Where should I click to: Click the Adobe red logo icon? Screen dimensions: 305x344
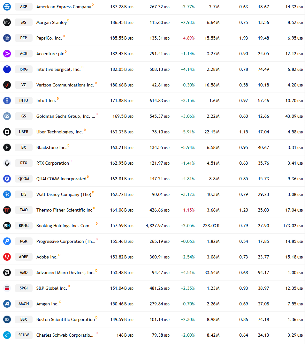[7, 257]
